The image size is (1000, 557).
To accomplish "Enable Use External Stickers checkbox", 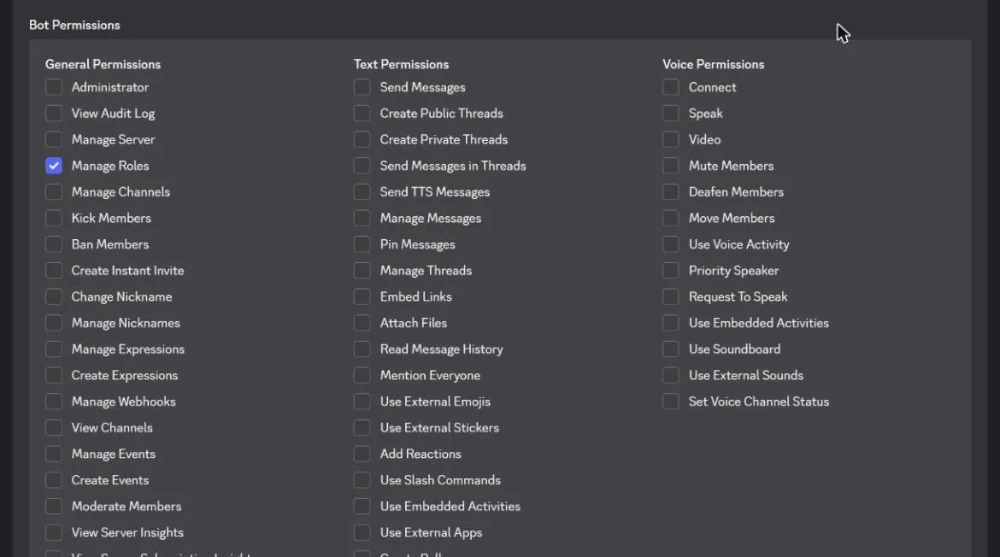I will click(x=362, y=428).
